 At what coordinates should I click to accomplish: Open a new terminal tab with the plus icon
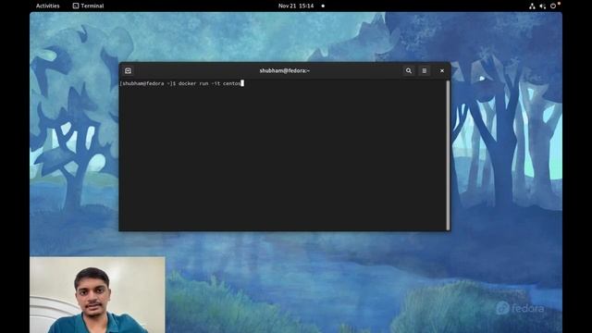(x=128, y=70)
